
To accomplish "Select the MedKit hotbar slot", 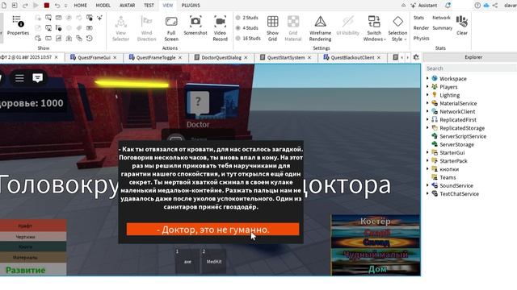I will pyautogui.click(x=213, y=261).
